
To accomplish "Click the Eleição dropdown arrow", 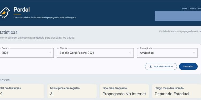I will [x=130, y=53].
